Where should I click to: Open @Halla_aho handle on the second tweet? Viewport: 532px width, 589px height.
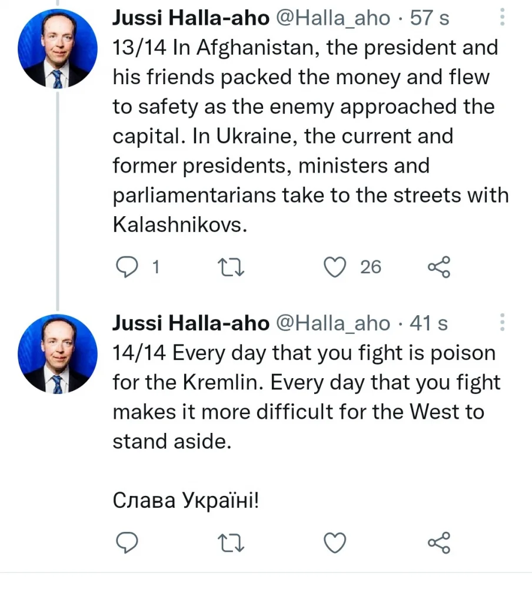click(332, 323)
